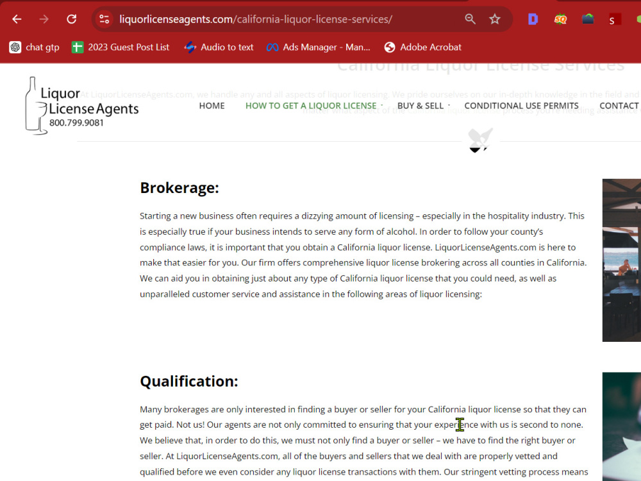Open the chat gtp bookmark
Viewport: 641px width, 481px height.
coord(35,47)
